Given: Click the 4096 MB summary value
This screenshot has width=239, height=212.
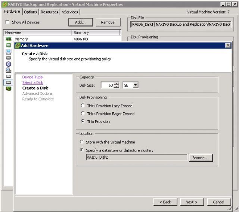Looking at the screenshot, I should click(x=81, y=39).
